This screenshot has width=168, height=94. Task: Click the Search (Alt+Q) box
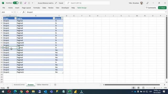[x=87, y=3]
